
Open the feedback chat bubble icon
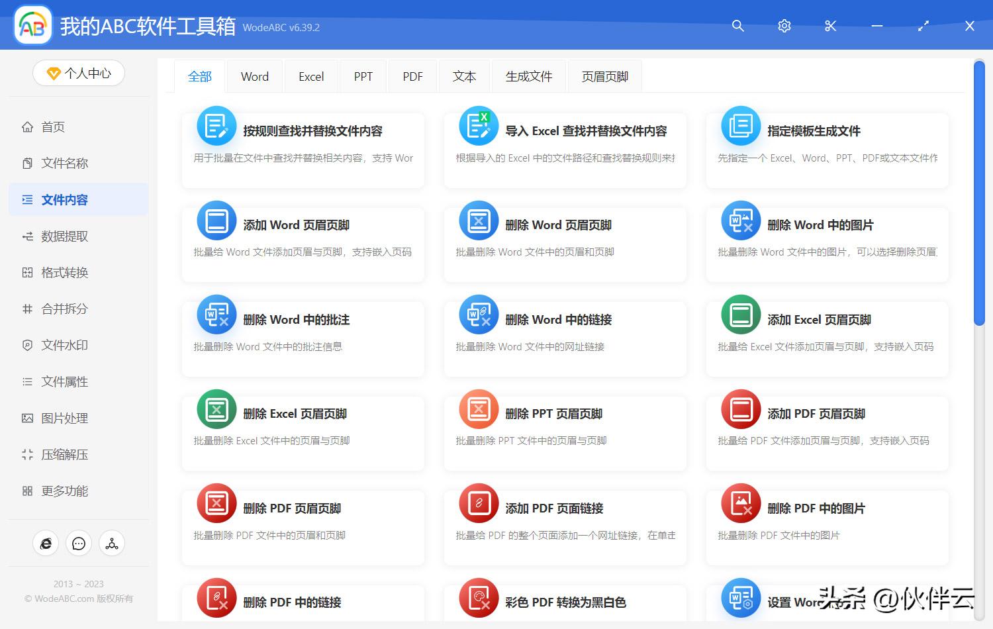point(78,543)
